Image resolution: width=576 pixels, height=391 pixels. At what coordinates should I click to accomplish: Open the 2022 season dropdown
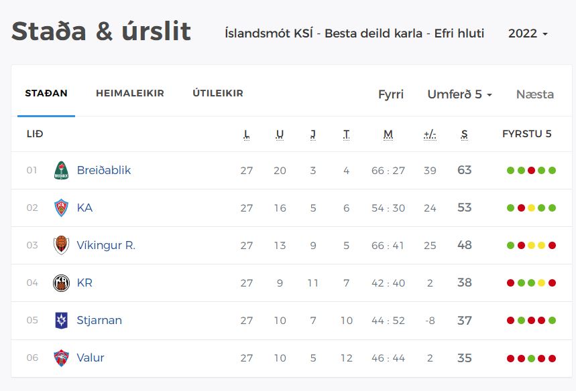[528, 33]
